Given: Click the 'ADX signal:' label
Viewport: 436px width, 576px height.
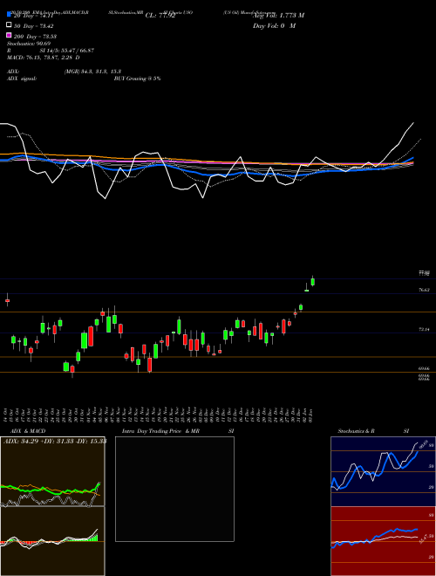Looking at the screenshot, I should coord(22,79).
